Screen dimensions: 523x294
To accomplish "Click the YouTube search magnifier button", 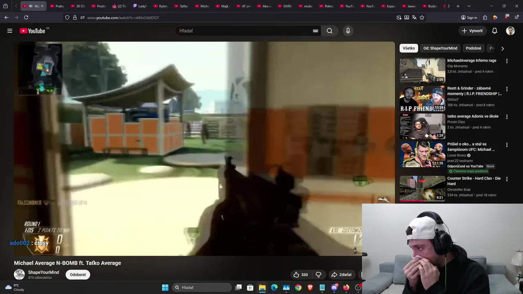I will (329, 31).
